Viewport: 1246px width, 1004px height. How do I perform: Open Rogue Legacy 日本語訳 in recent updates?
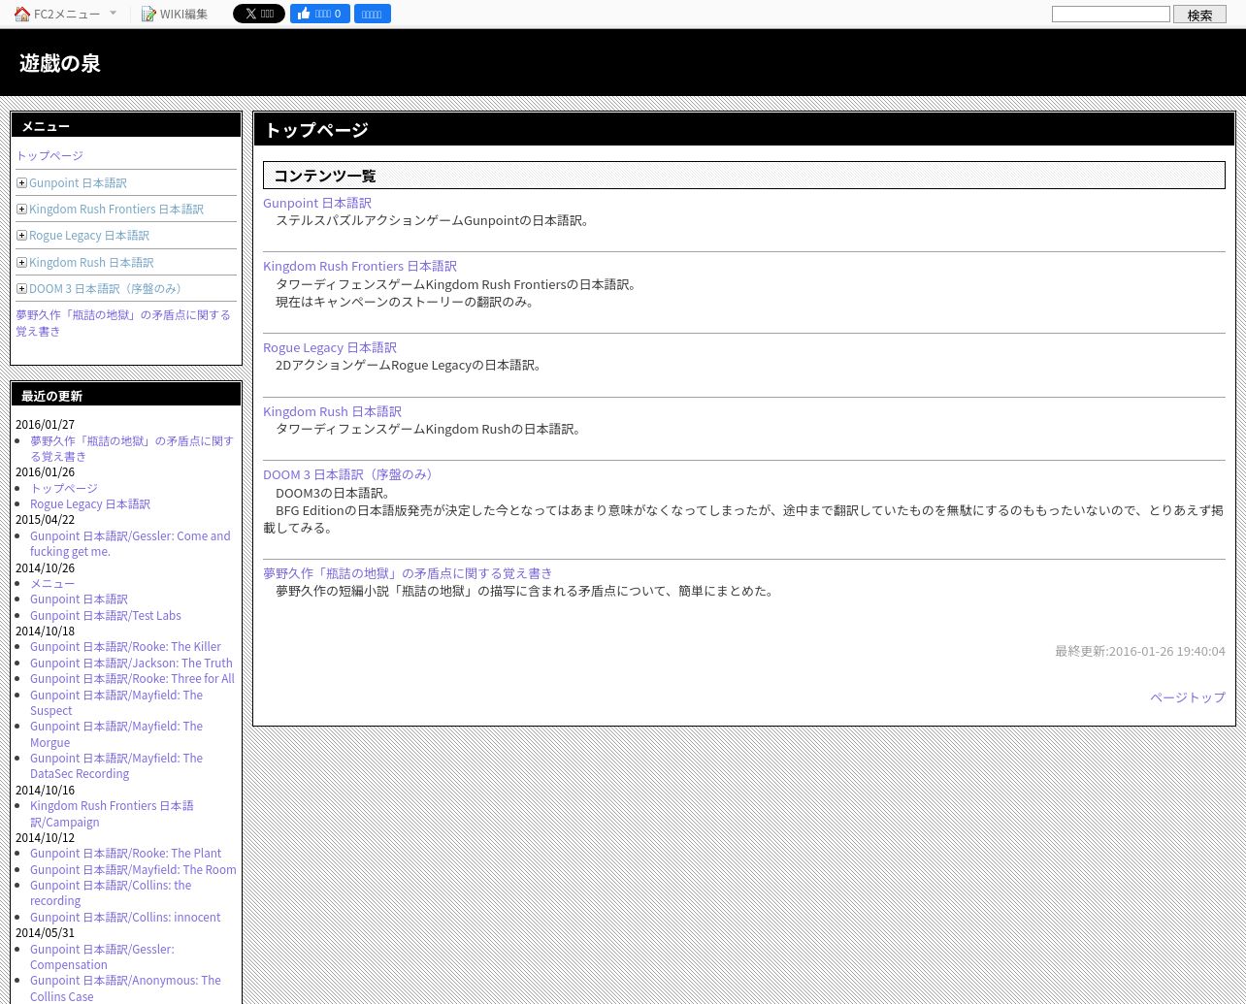tap(90, 503)
